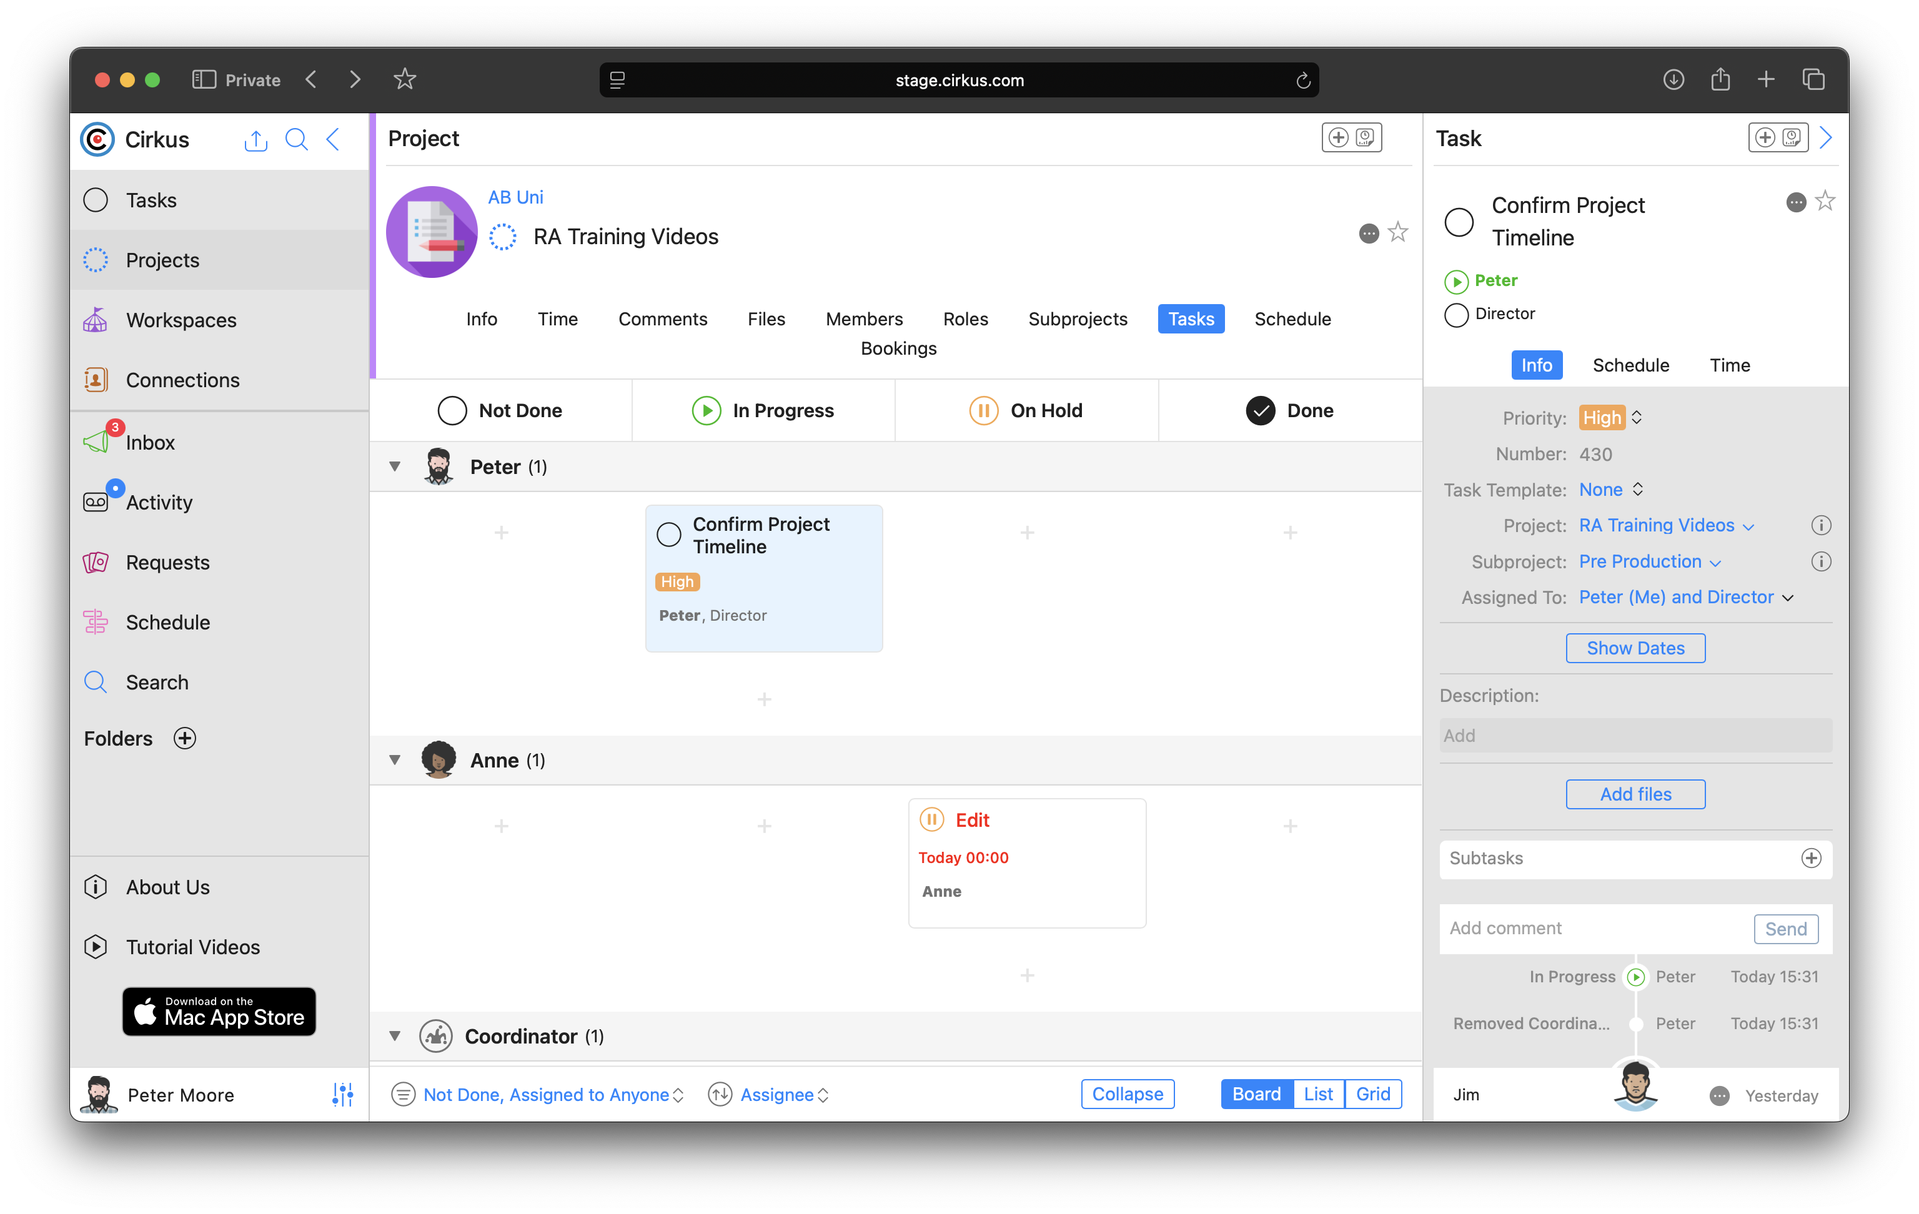The width and height of the screenshot is (1919, 1214).
Task: Click the add subtask plus icon
Action: (1810, 858)
